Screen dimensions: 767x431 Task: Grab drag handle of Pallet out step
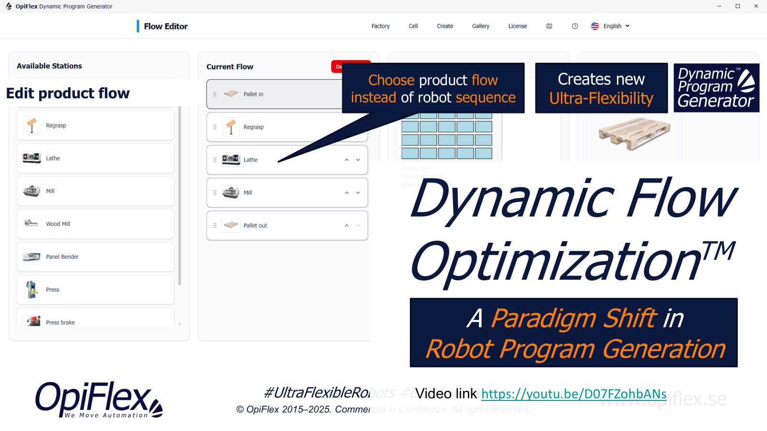point(215,226)
